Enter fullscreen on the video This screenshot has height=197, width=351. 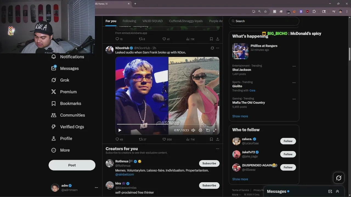tap(215, 130)
